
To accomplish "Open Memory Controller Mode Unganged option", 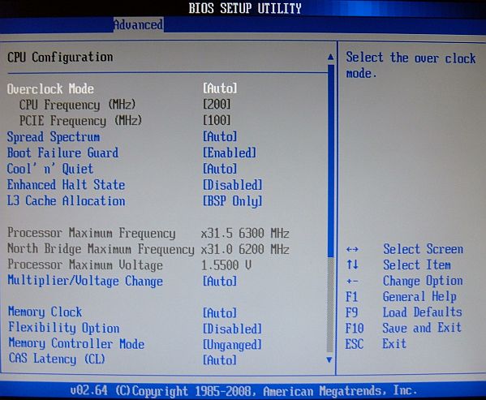I will tap(233, 345).
